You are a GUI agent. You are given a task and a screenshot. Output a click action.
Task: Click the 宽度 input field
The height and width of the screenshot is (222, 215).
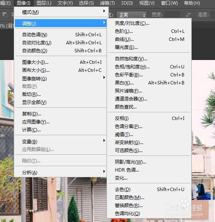[172, 15]
